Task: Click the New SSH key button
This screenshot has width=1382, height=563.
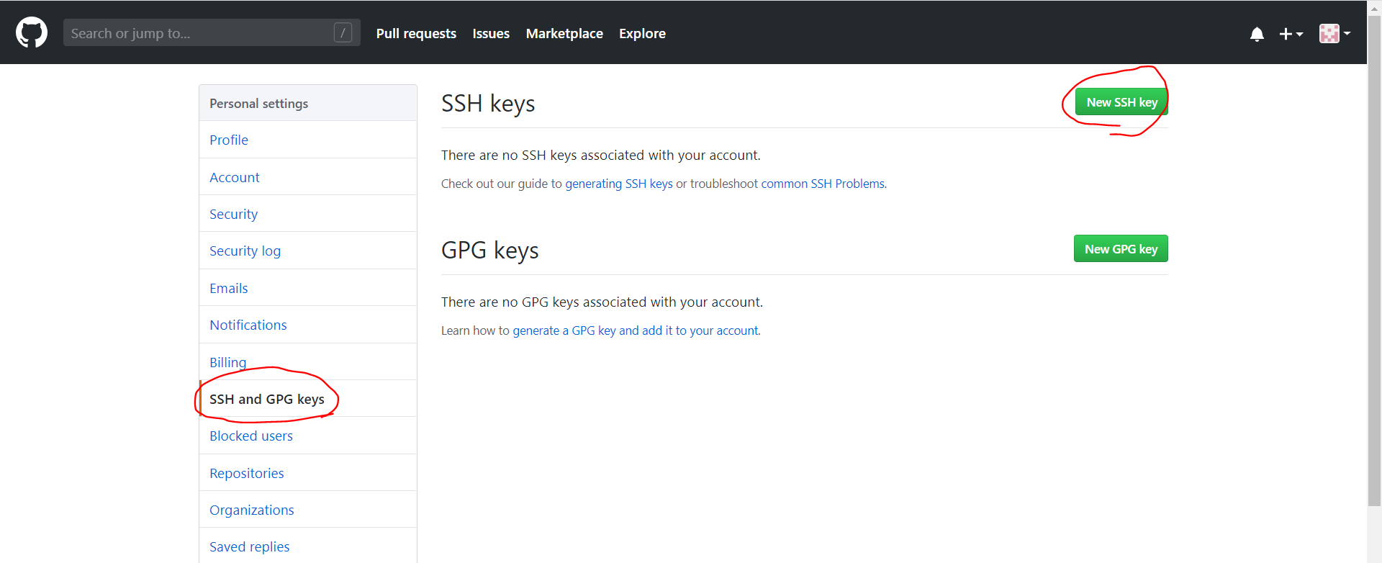Action: pyautogui.click(x=1121, y=102)
